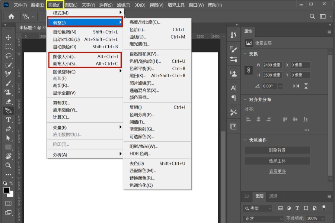
Task: Flip vertically in Properties panel
Action: [x=306, y=86]
